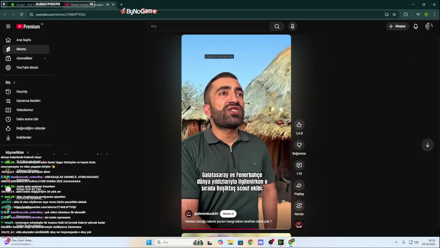Install app icon in address bar

coord(387,14)
